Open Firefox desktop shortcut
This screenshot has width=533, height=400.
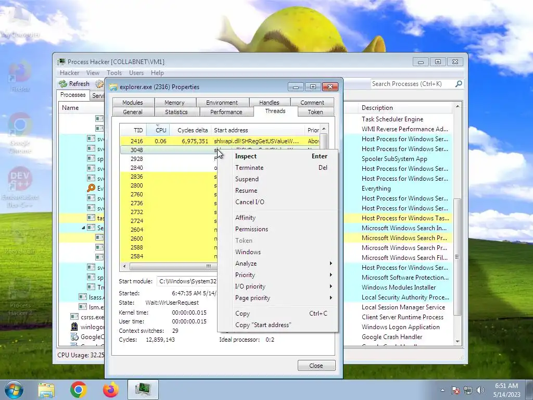[x=20, y=77]
